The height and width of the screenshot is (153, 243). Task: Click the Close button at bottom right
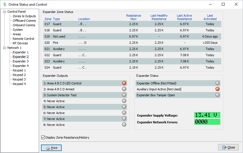coord(228,147)
